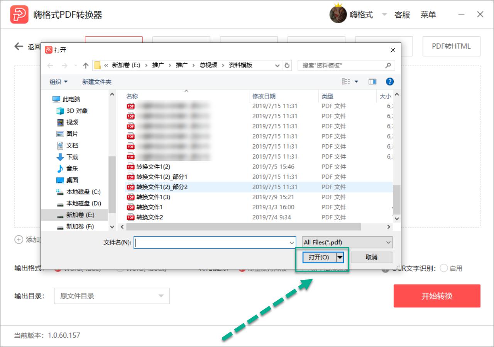Image resolution: width=494 pixels, height=347 pixels.
Task: Go forward in the Open dialog
Action: (x=64, y=66)
